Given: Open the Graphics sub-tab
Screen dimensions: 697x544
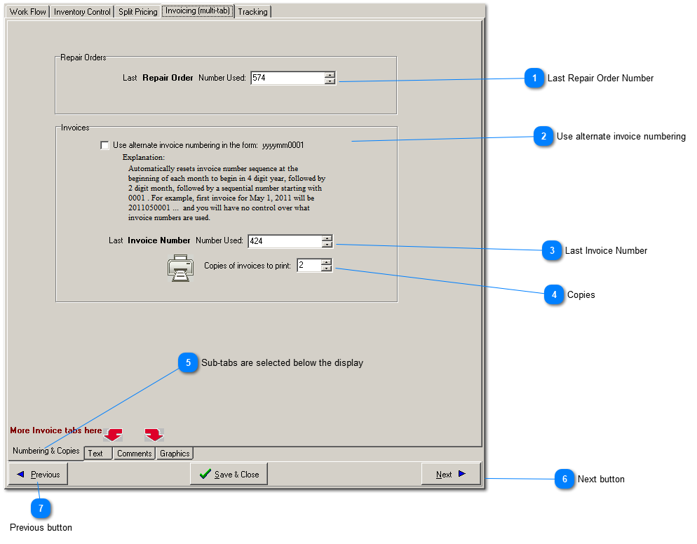Looking at the screenshot, I should [175, 454].
